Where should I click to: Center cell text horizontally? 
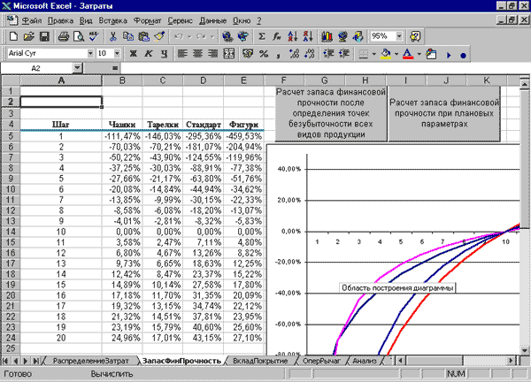click(197, 54)
